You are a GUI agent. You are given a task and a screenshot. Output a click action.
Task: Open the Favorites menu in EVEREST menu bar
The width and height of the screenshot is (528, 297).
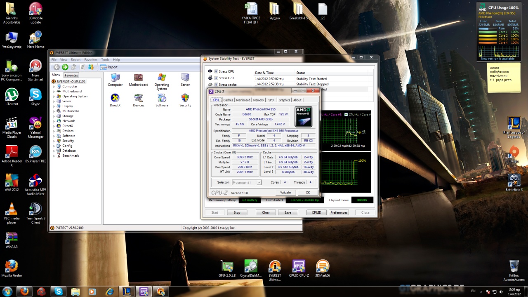coord(91,60)
